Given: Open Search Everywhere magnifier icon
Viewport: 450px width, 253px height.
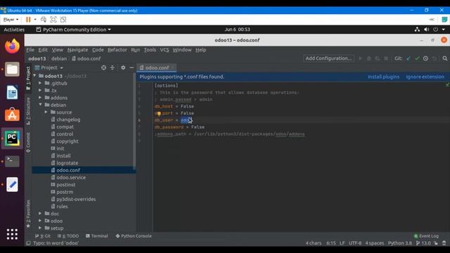Looking at the screenshot, I should (445, 58).
